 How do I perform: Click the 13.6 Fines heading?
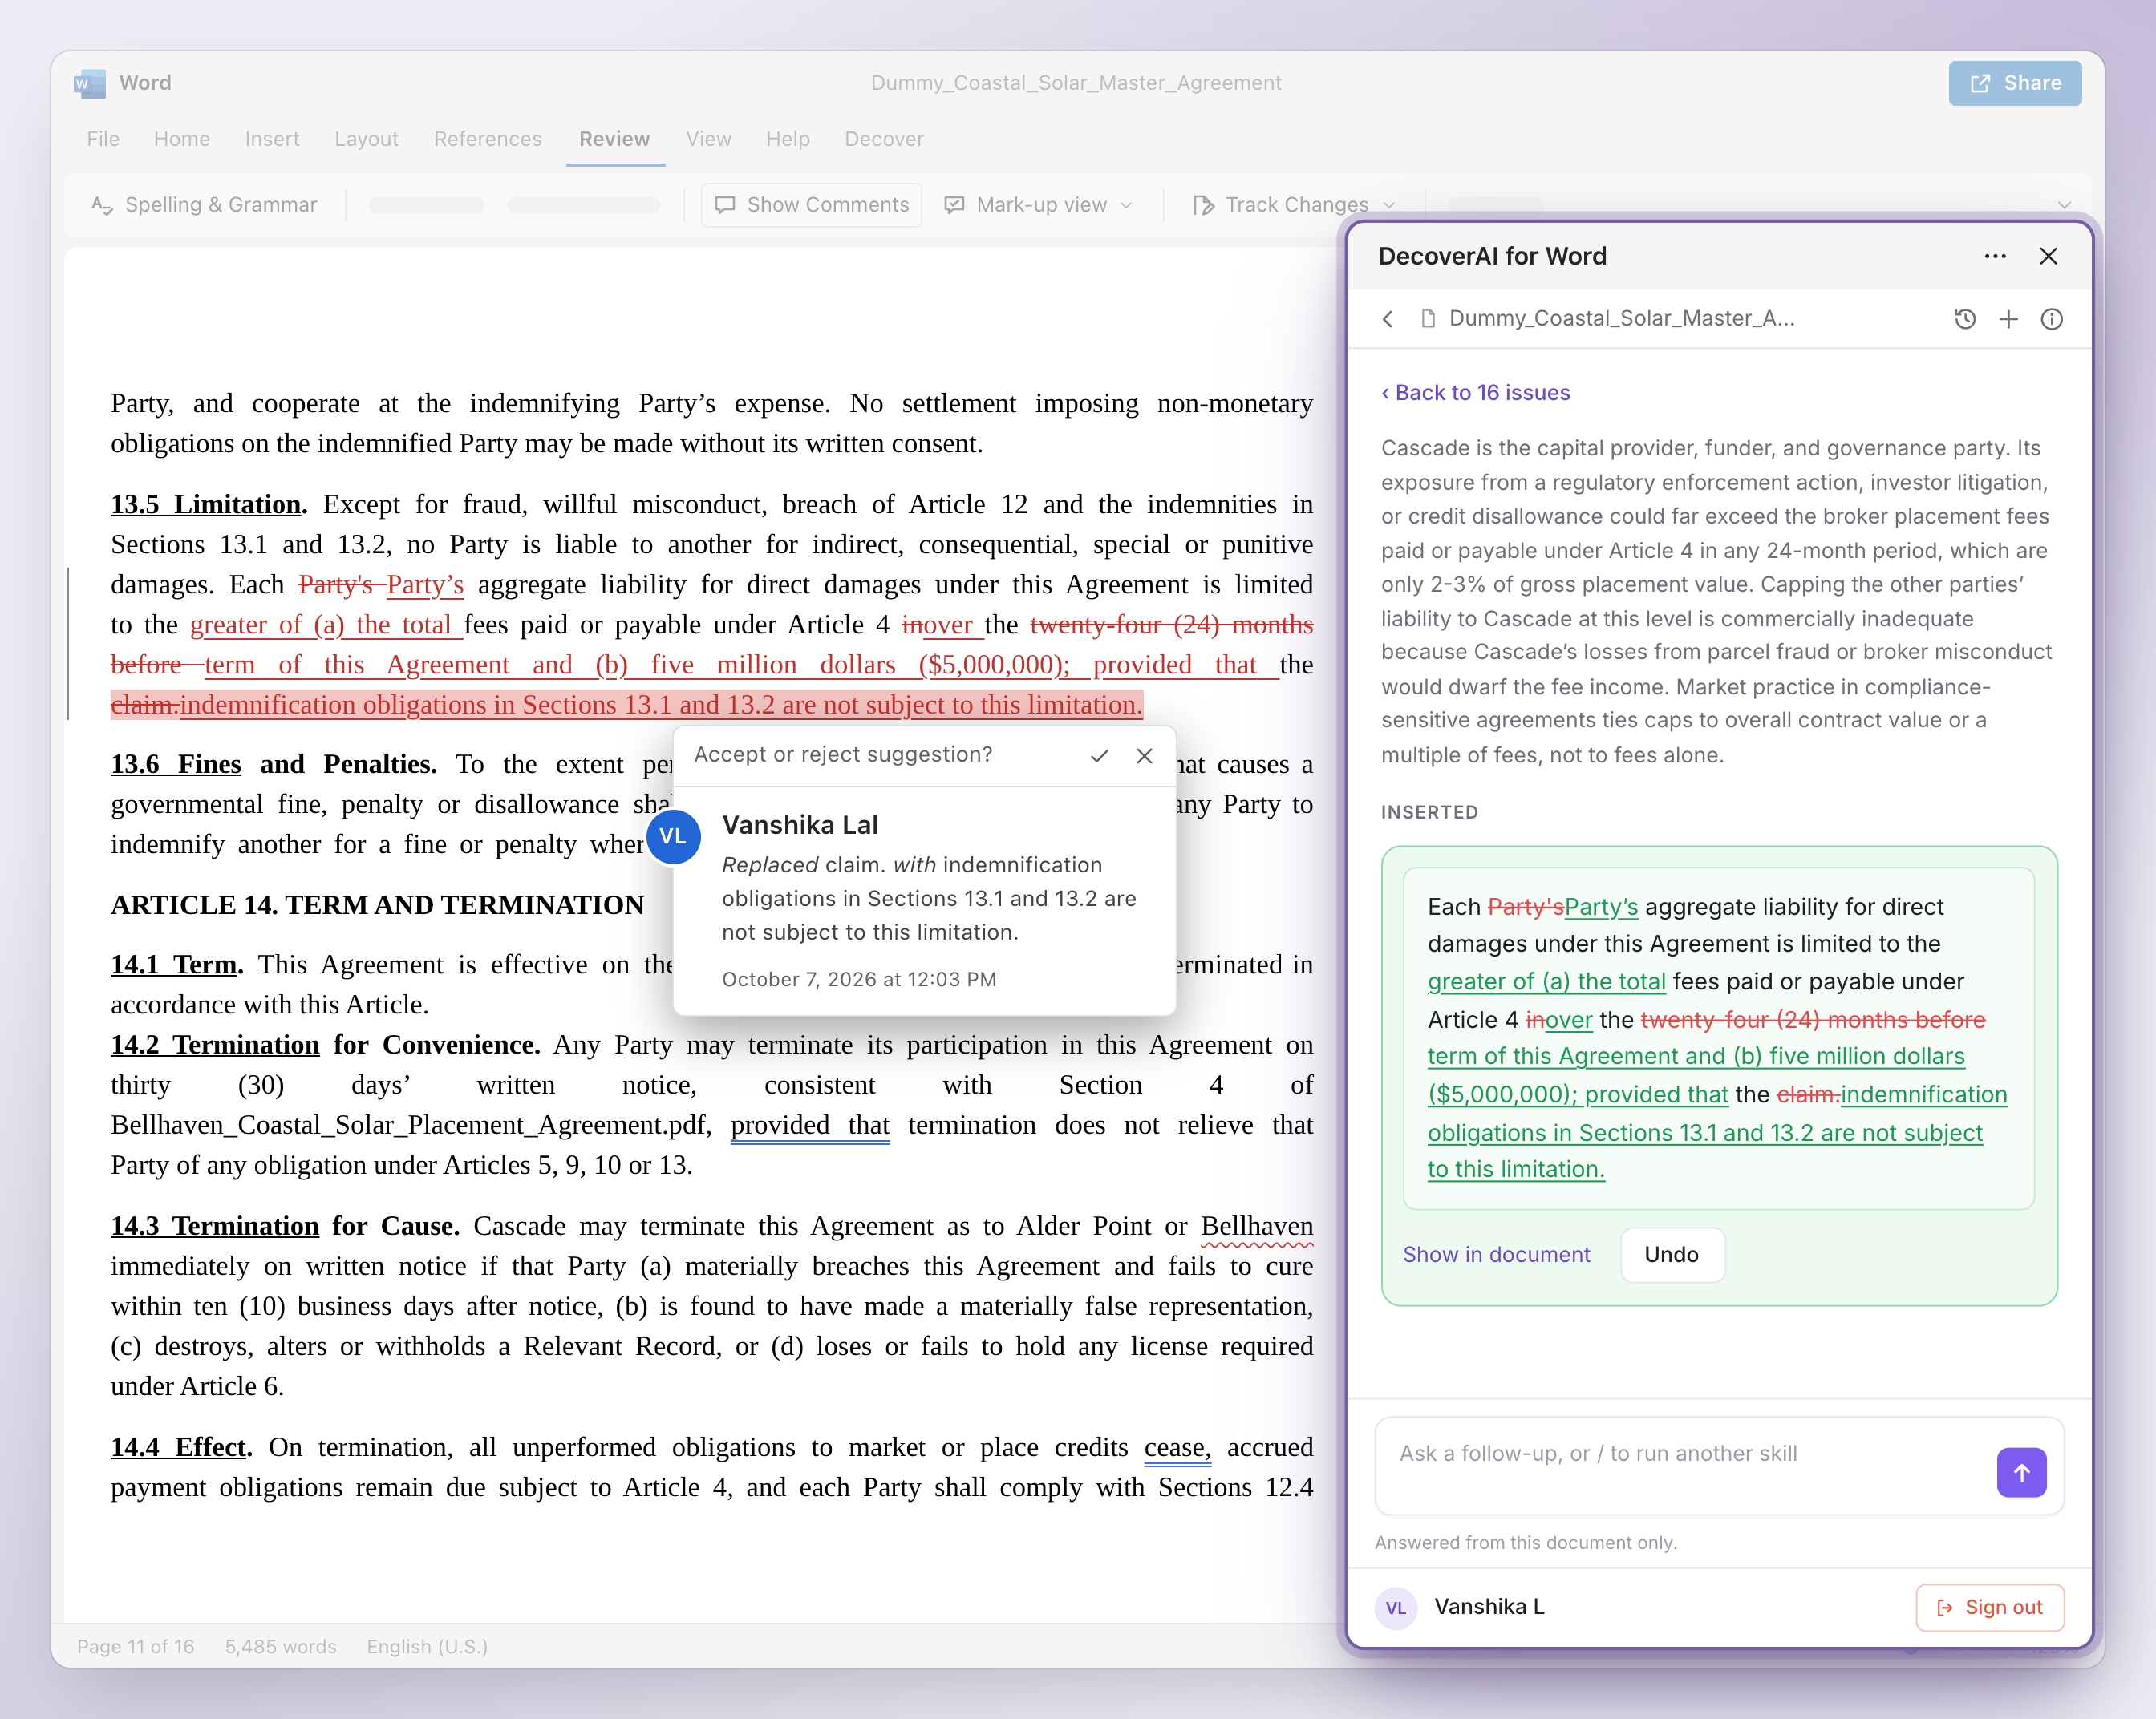click(176, 765)
